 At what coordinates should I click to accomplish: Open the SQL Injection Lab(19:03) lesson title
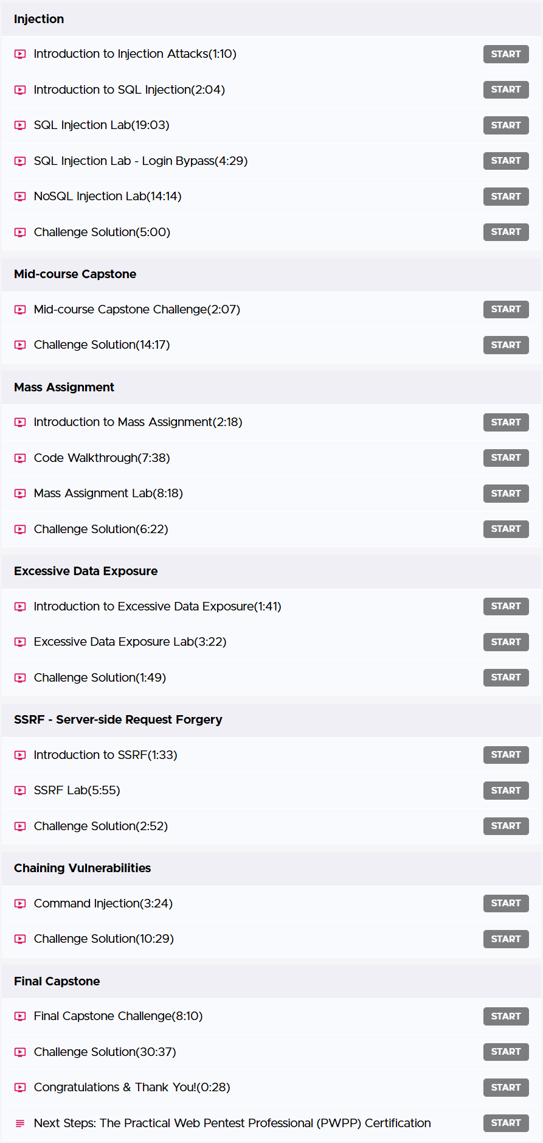coord(102,125)
